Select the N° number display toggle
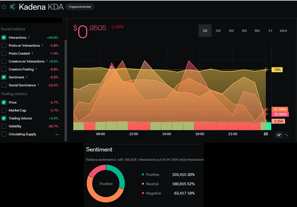Image resolution: width=297 pixels, height=207 pixels. (279, 135)
